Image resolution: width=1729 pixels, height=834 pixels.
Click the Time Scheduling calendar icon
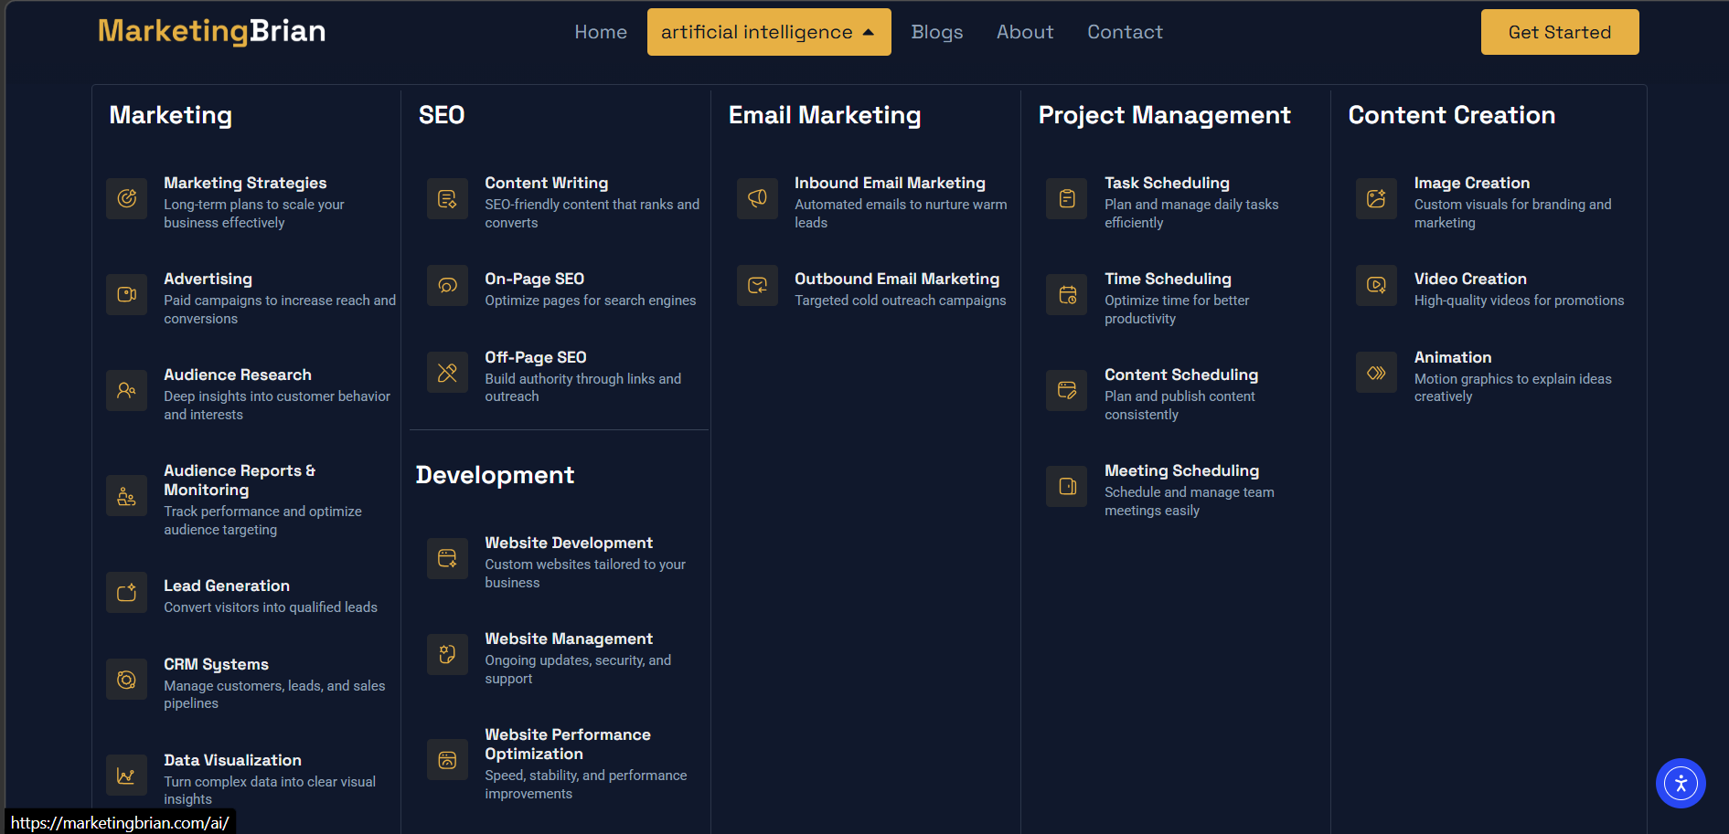tap(1067, 294)
